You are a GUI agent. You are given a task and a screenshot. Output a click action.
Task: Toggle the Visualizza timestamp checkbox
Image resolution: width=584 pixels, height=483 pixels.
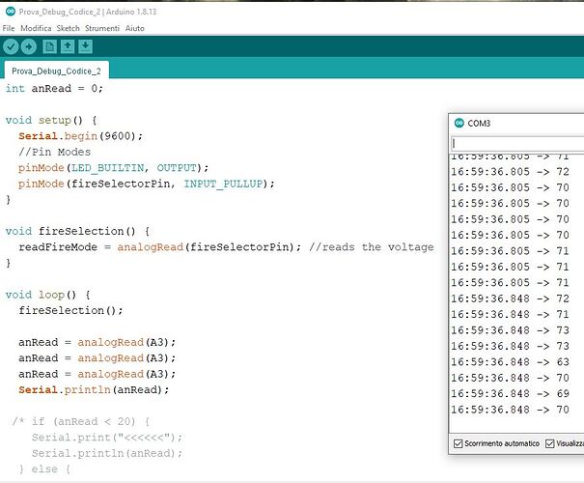click(550, 443)
